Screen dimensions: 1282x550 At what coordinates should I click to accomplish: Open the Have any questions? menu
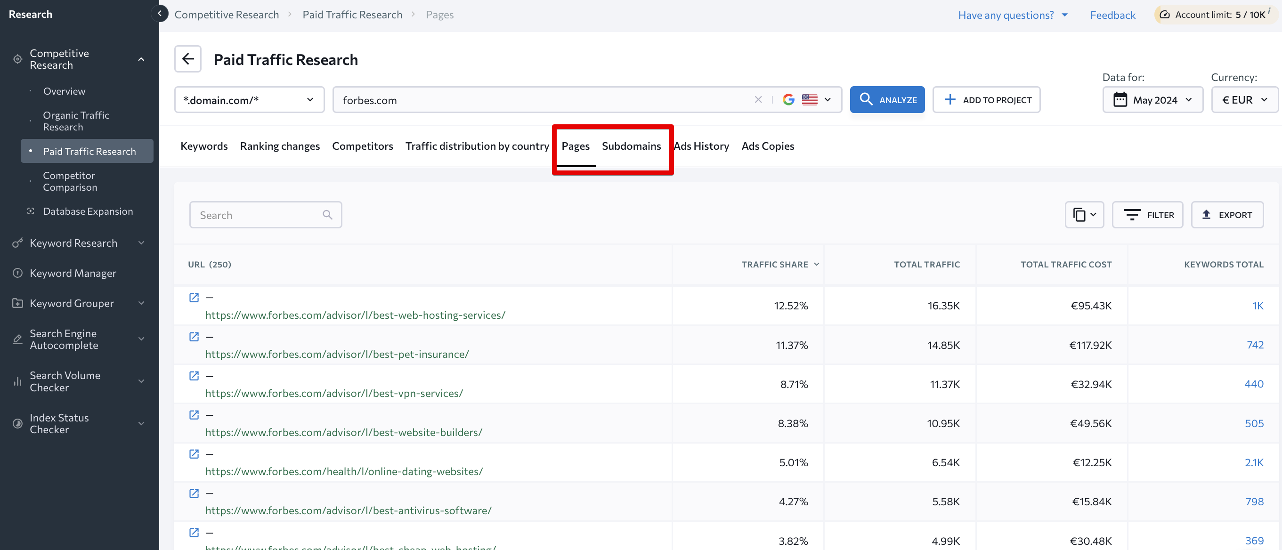point(1013,15)
